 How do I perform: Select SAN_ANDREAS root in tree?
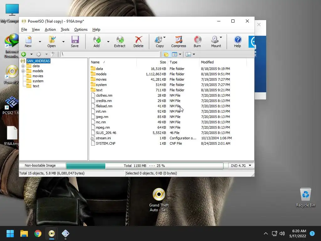(38, 61)
